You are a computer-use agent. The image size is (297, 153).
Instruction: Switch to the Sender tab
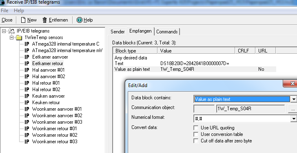[x=117, y=32]
